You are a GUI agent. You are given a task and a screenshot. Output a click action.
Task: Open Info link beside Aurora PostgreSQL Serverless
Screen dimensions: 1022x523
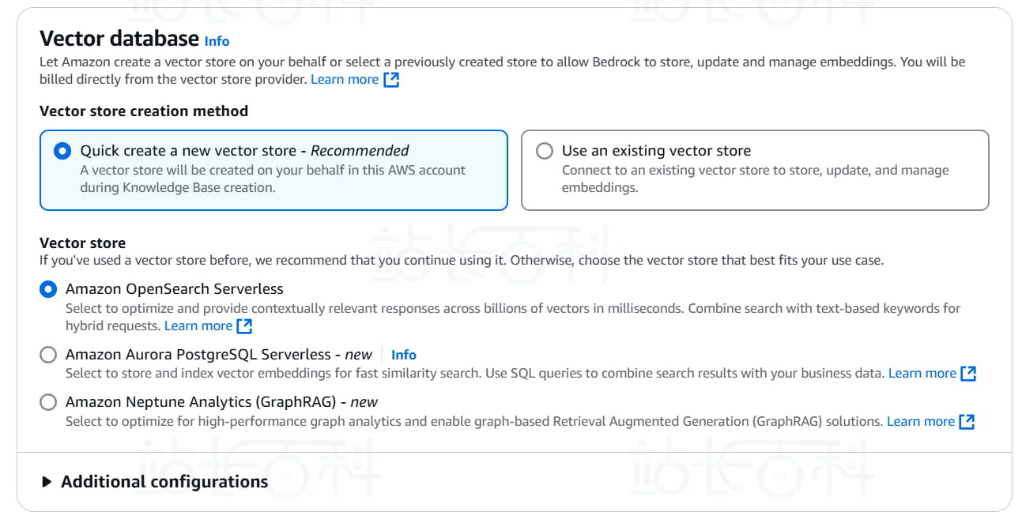403,356
